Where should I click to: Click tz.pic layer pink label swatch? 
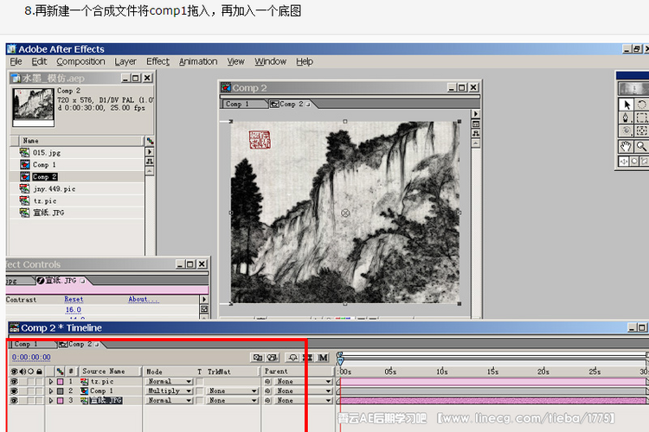61,381
